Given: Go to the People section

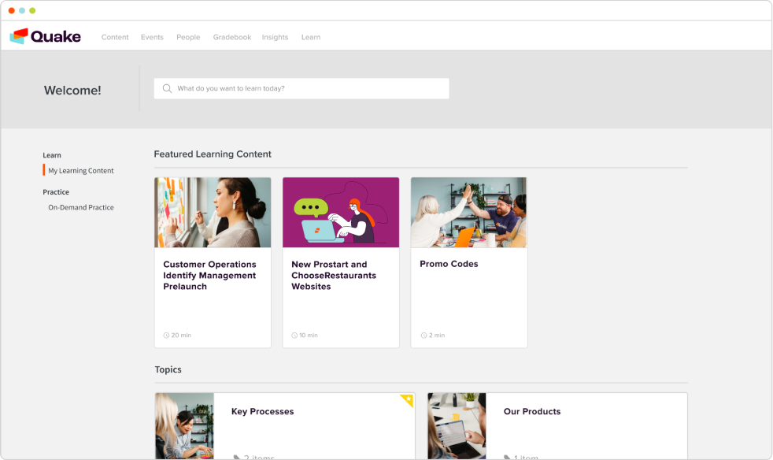Looking at the screenshot, I should click(x=188, y=37).
